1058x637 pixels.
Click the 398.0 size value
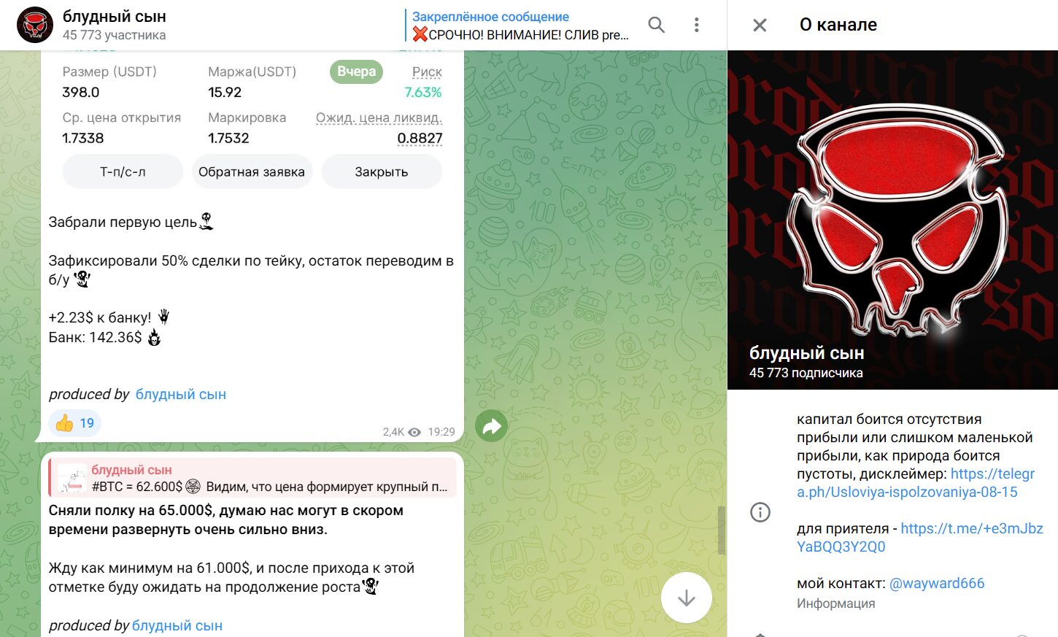click(81, 93)
